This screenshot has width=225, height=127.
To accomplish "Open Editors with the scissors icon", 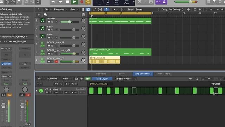I will pyautogui.click(x=38, y=2).
